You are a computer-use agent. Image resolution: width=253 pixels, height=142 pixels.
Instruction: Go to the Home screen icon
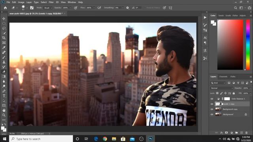point(5,8)
